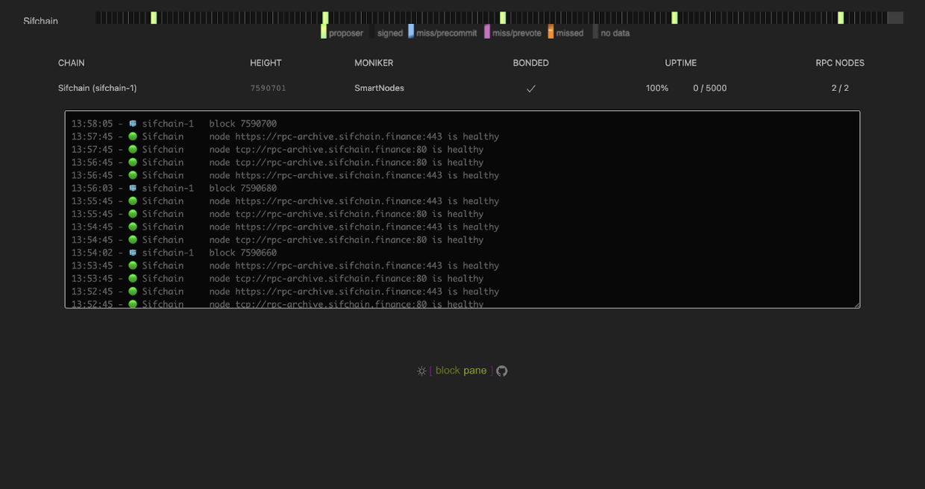Click the CHAIN column header
Screen dimensions: 925x489
tap(72, 63)
